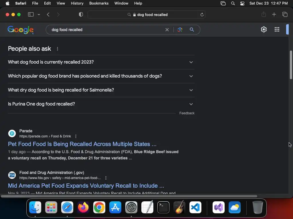The height and width of the screenshot is (219, 293).
Task: Reload the page with the refresh icon
Action: pyautogui.click(x=202, y=15)
